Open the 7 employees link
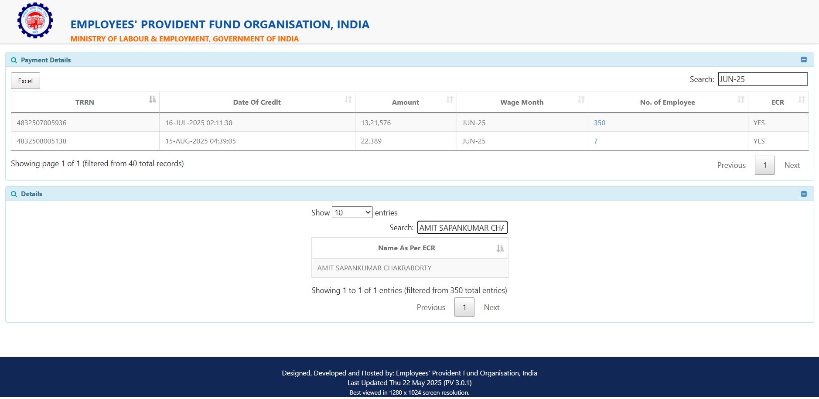 (x=596, y=141)
